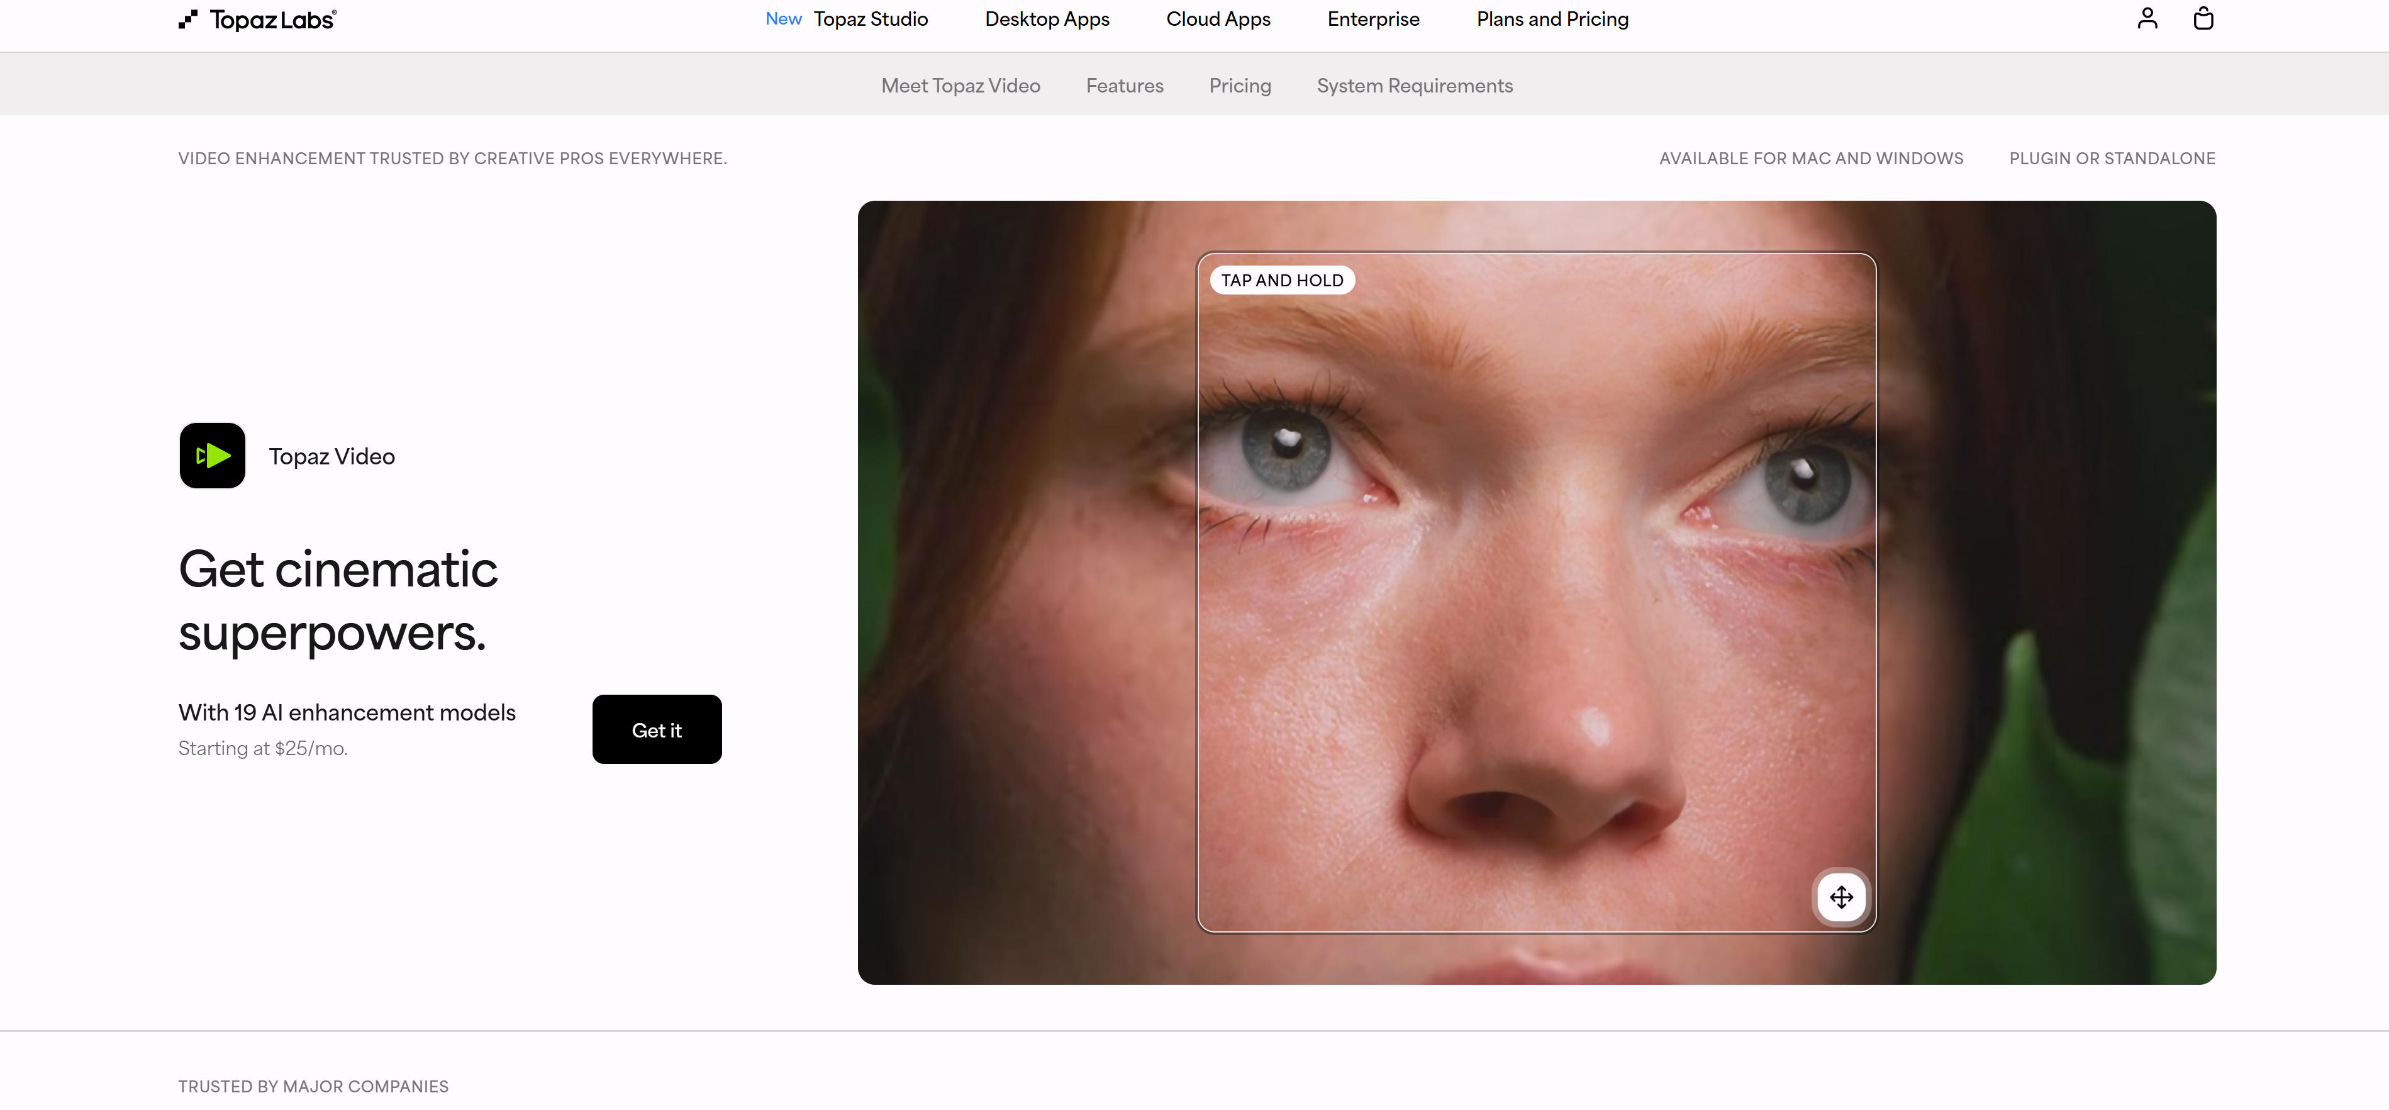Open the user account icon
The height and width of the screenshot is (1110, 2389).
click(x=2147, y=18)
